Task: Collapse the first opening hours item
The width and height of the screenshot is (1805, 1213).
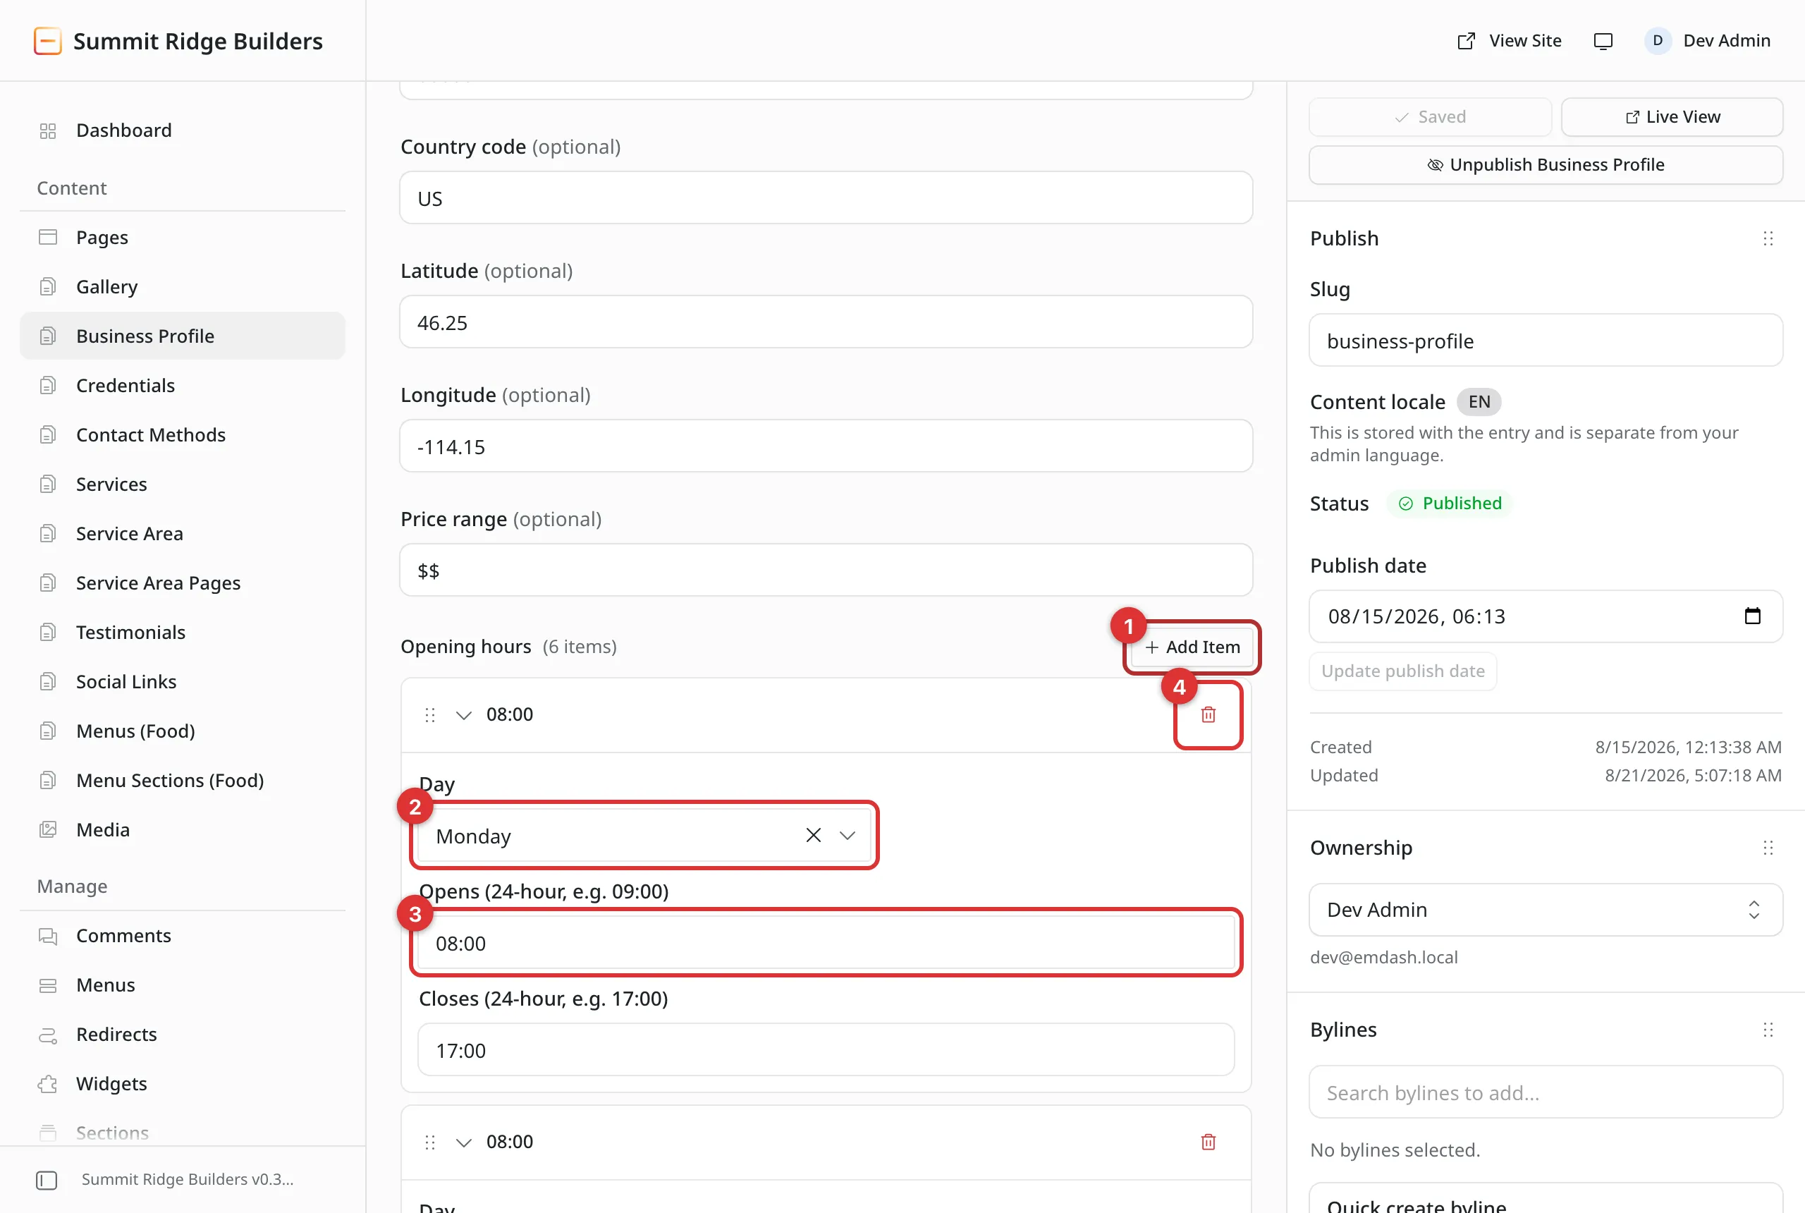Action: (x=463, y=715)
